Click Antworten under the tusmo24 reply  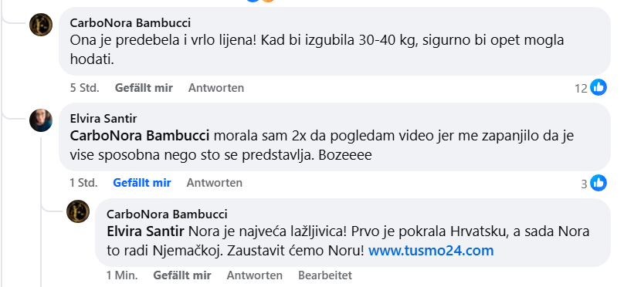[255, 275]
